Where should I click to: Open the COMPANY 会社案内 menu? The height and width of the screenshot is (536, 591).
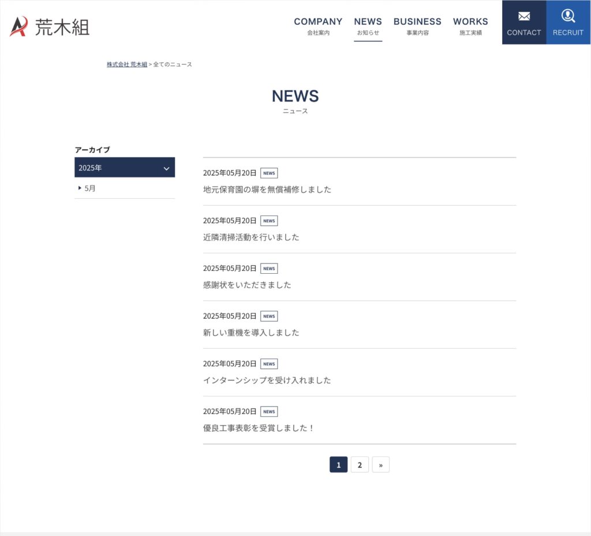click(x=318, y=27)
